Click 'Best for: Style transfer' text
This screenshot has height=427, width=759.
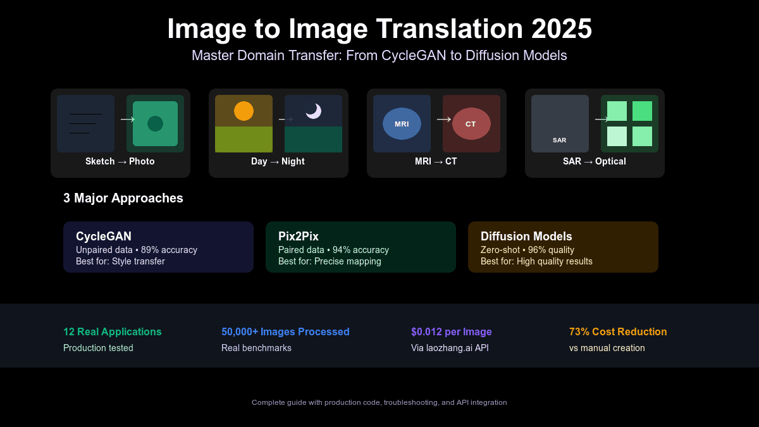(120, 261)
